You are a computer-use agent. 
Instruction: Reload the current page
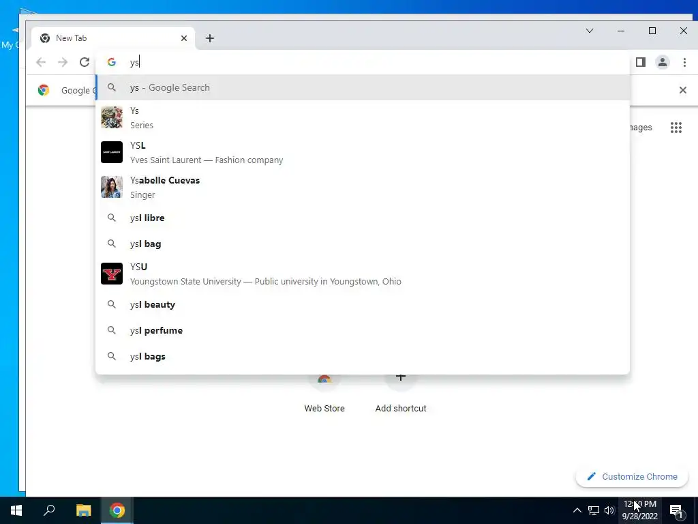[x=85, y=62]
